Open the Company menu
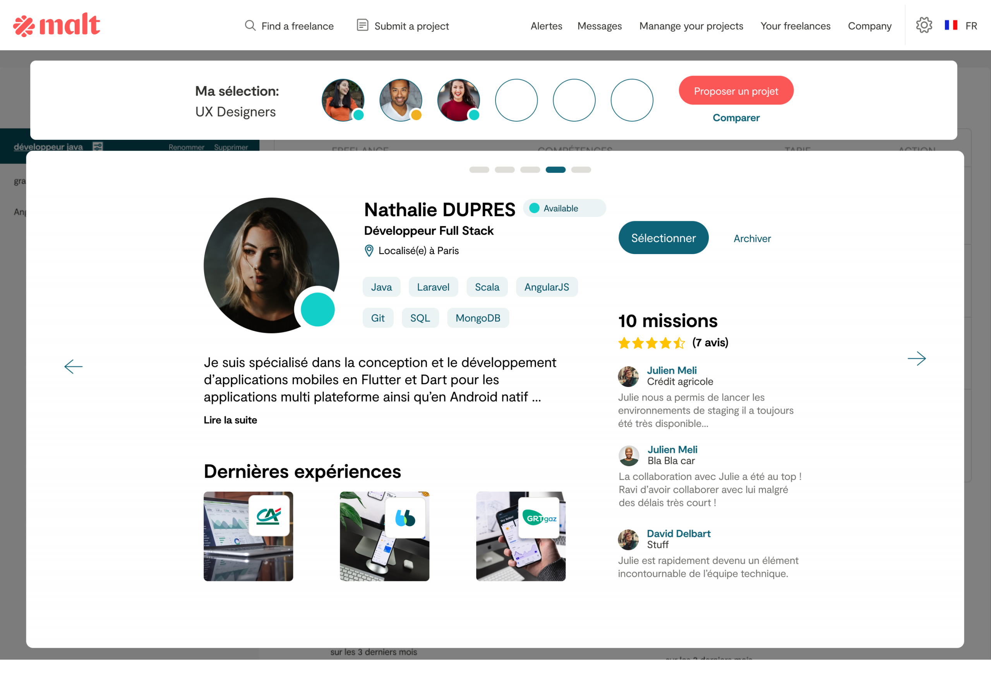This screenshot has width=991, height=681. tap(869, 26)
